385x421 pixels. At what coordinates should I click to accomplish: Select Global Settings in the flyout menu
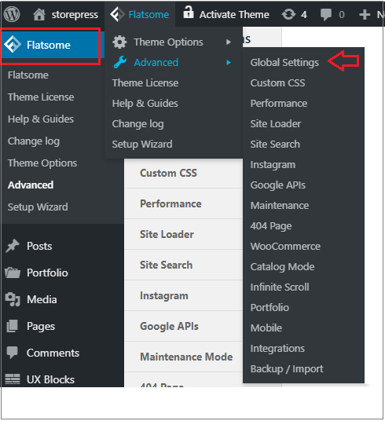tap(284, 63)
